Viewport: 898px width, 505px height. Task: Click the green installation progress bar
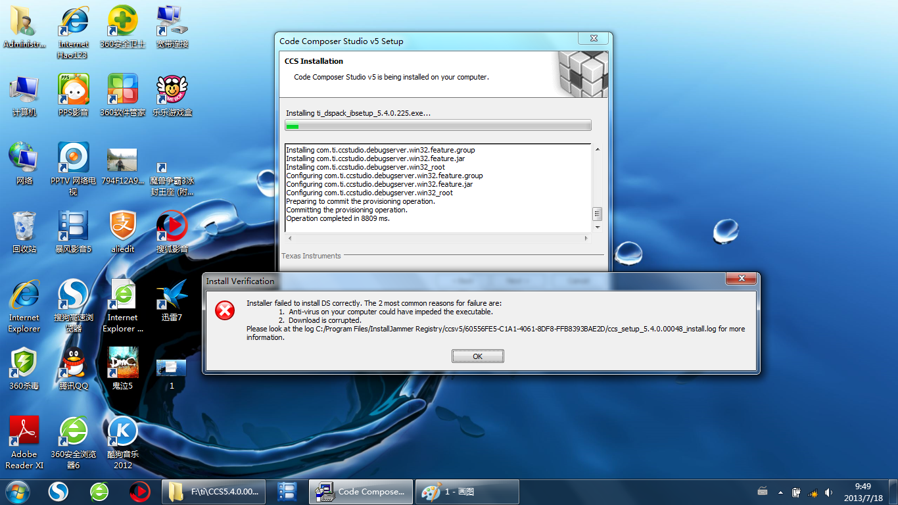pyautogui.click(x=438, y=126)
